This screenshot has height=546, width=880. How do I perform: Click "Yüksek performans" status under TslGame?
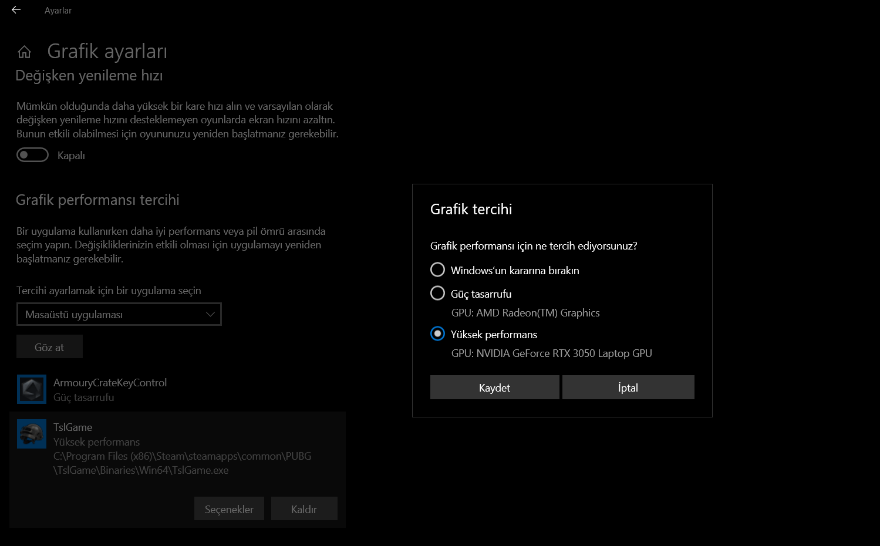coord(97,442)
